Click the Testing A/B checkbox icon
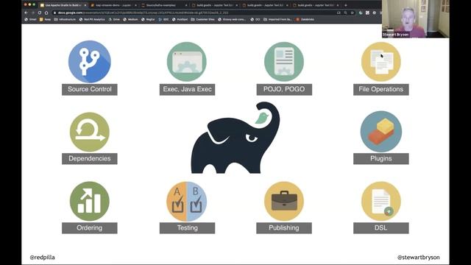The width and height of the screenshot is (471, 265). [187, 201]
